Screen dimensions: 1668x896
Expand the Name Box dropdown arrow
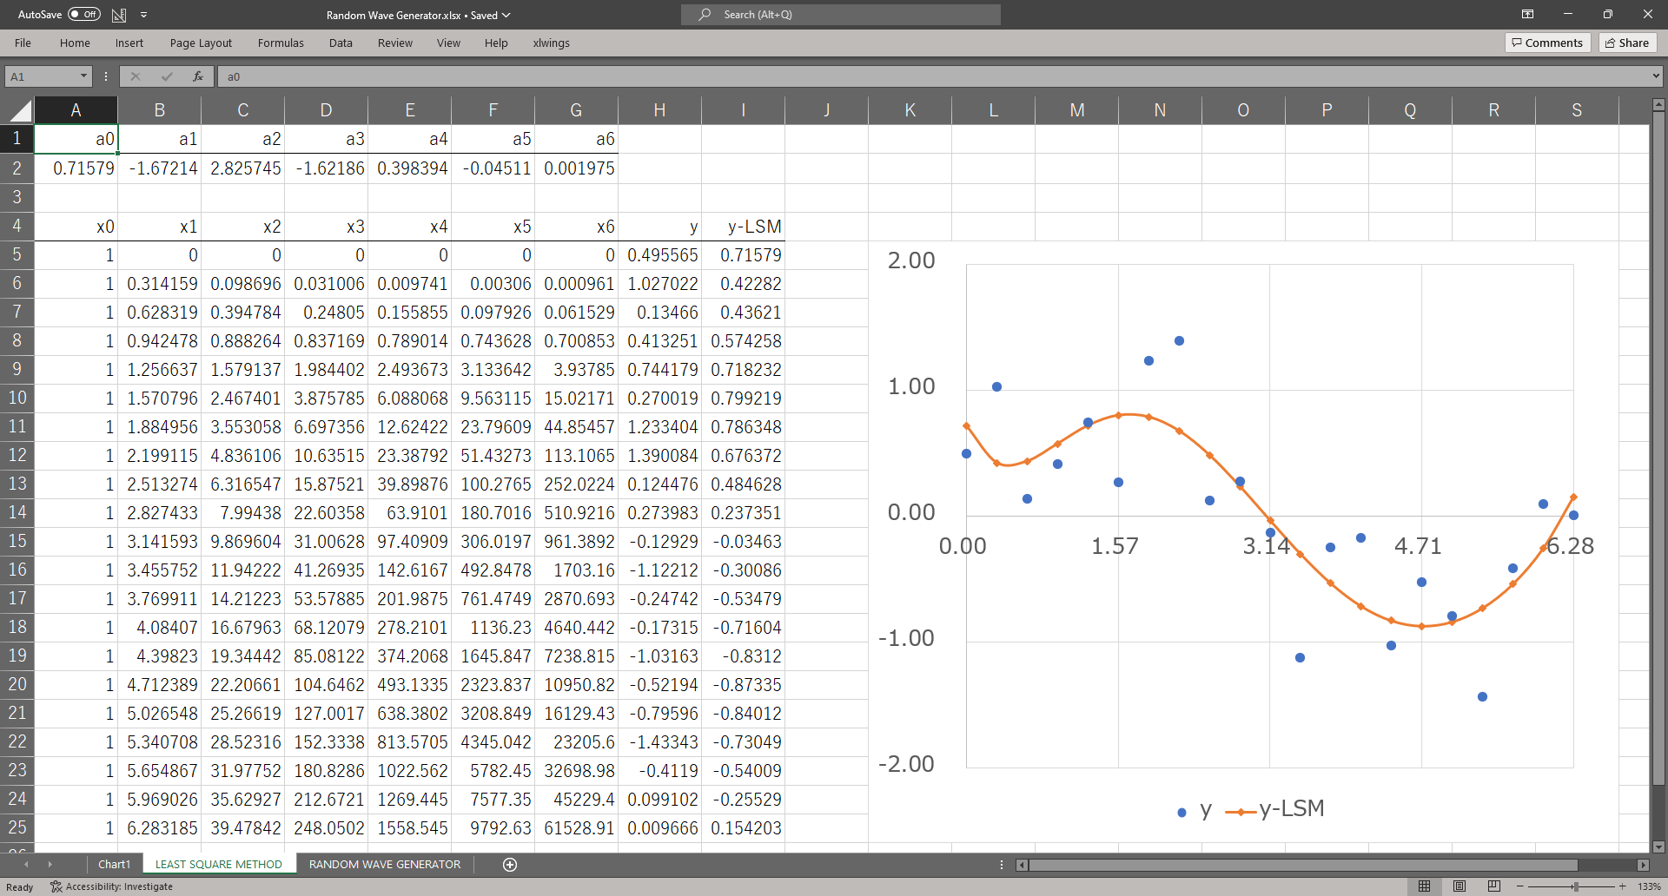coord(83,76)
